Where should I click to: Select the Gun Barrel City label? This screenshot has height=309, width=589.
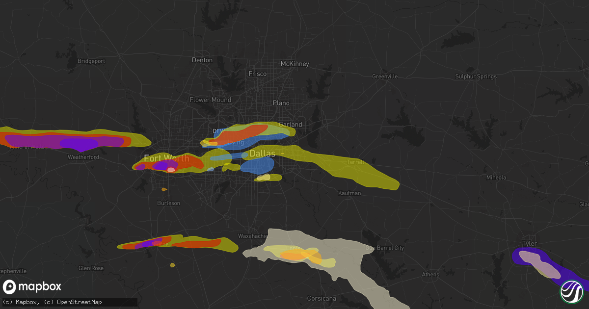[384, 248]
